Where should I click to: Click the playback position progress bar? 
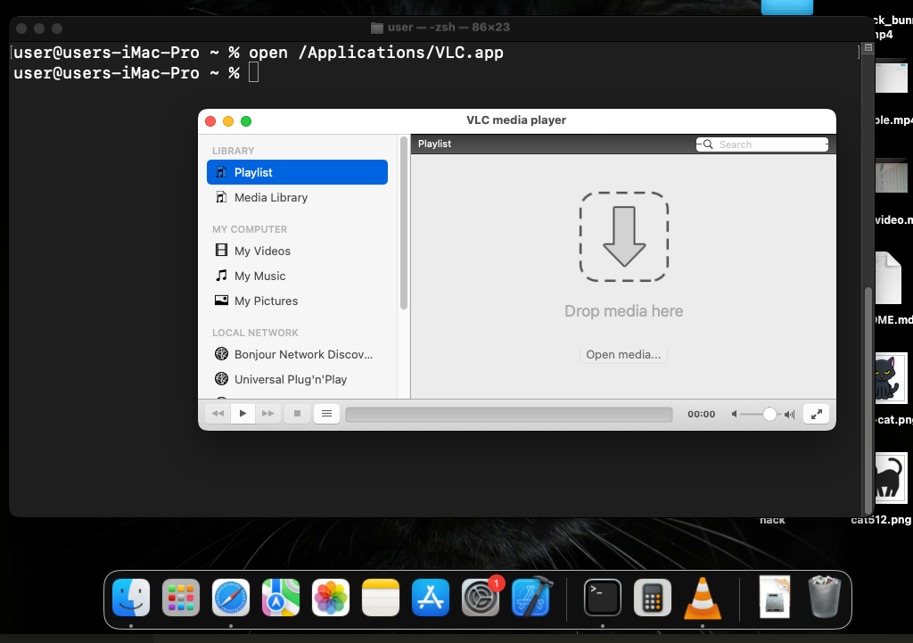[508, 414]
